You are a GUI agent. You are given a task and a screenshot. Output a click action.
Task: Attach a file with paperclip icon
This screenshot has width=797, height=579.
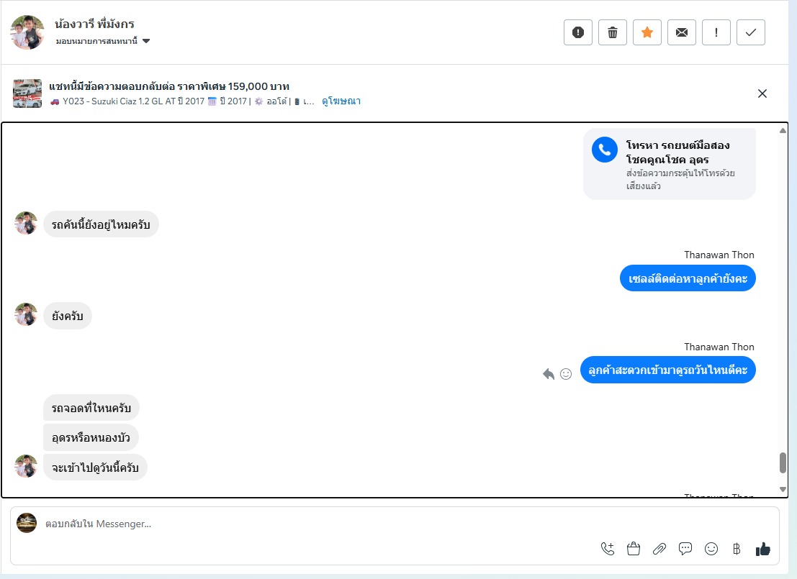(x=659, y=549)
